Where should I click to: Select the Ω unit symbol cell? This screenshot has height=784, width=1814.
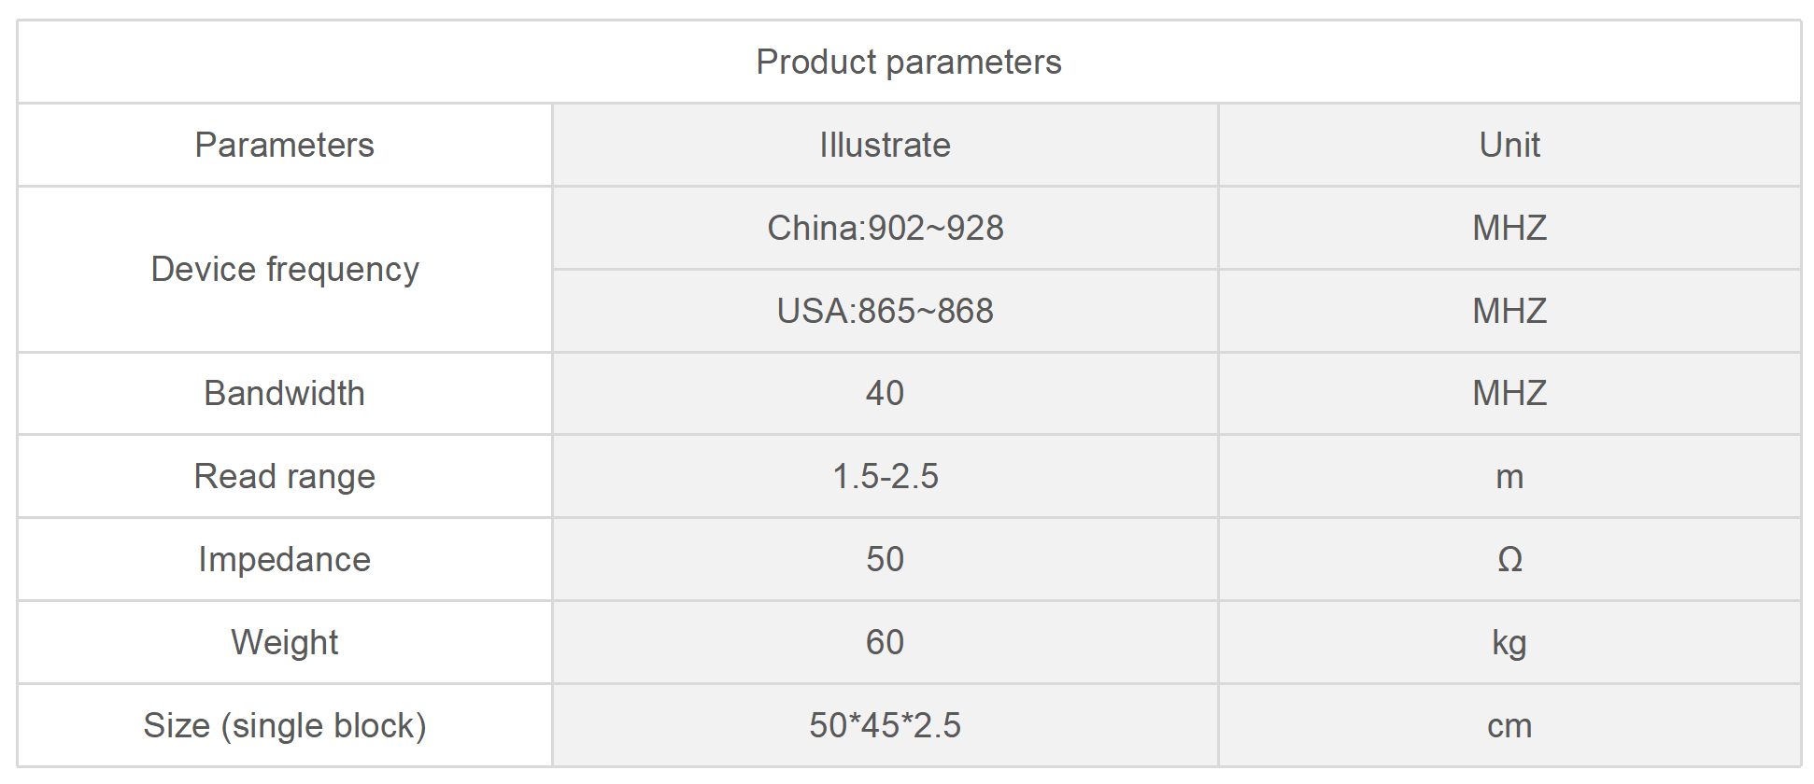coord(1509,559)
